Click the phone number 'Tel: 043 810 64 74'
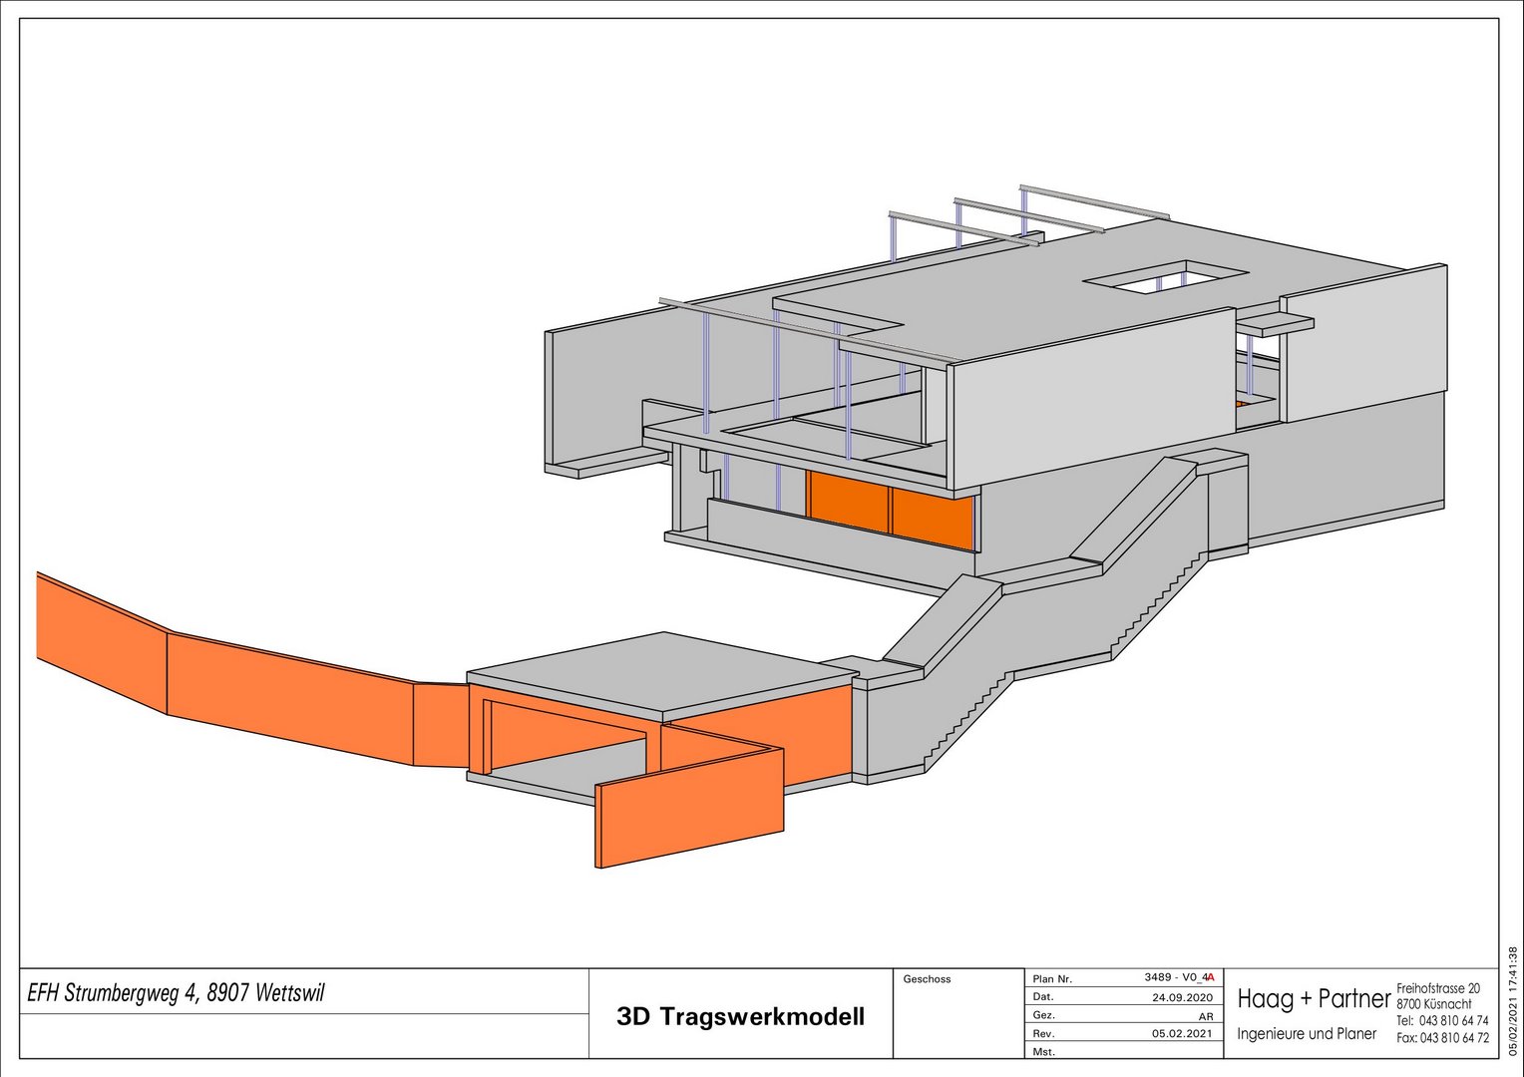The height and width of the screenshot is (1077, 1524). coord(1442,1021)
